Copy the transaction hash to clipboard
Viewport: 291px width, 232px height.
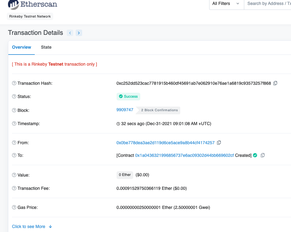pyautogui.click(x=275, y=83)
